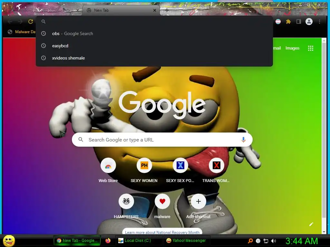The height and width of the screenshot is (247, 330).
Task: Click the browser back arrow
Action: pyautogui.click(x=10, y=22)
